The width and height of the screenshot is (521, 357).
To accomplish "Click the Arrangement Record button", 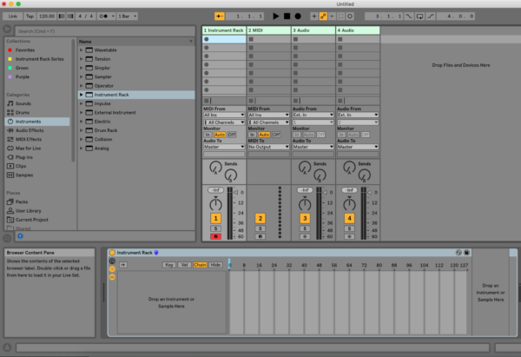I will point(298,16).
